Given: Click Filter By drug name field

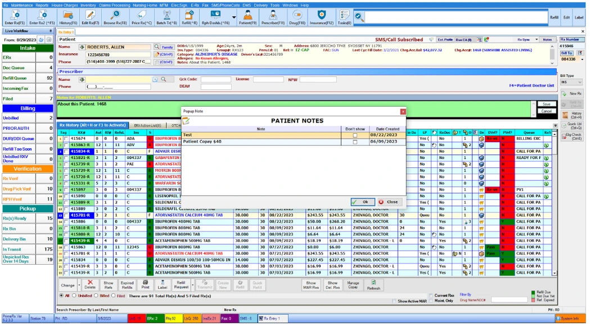Looking at the screenshot, I should 509,300.
